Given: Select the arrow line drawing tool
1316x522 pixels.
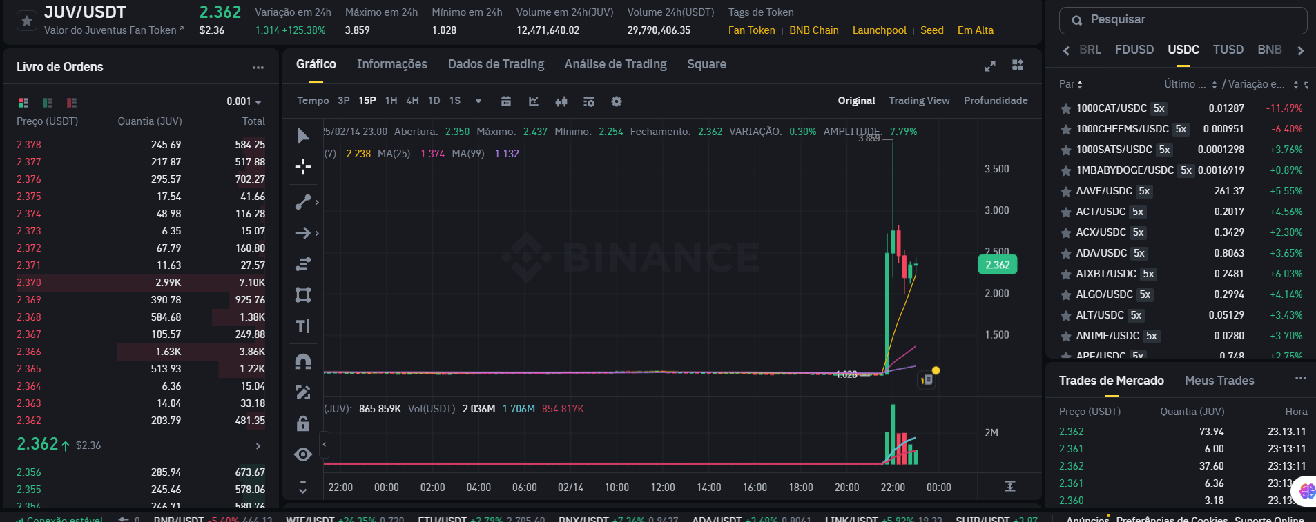Looking at the screenshot, I should (x=302, y=233).
